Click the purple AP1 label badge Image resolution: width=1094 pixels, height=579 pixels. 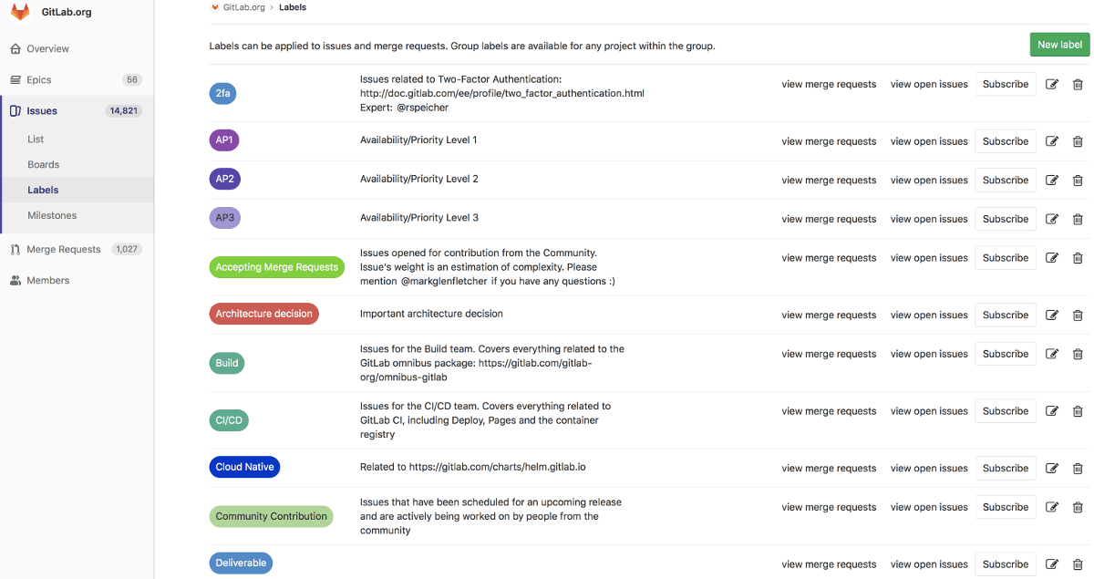point(224,140)
